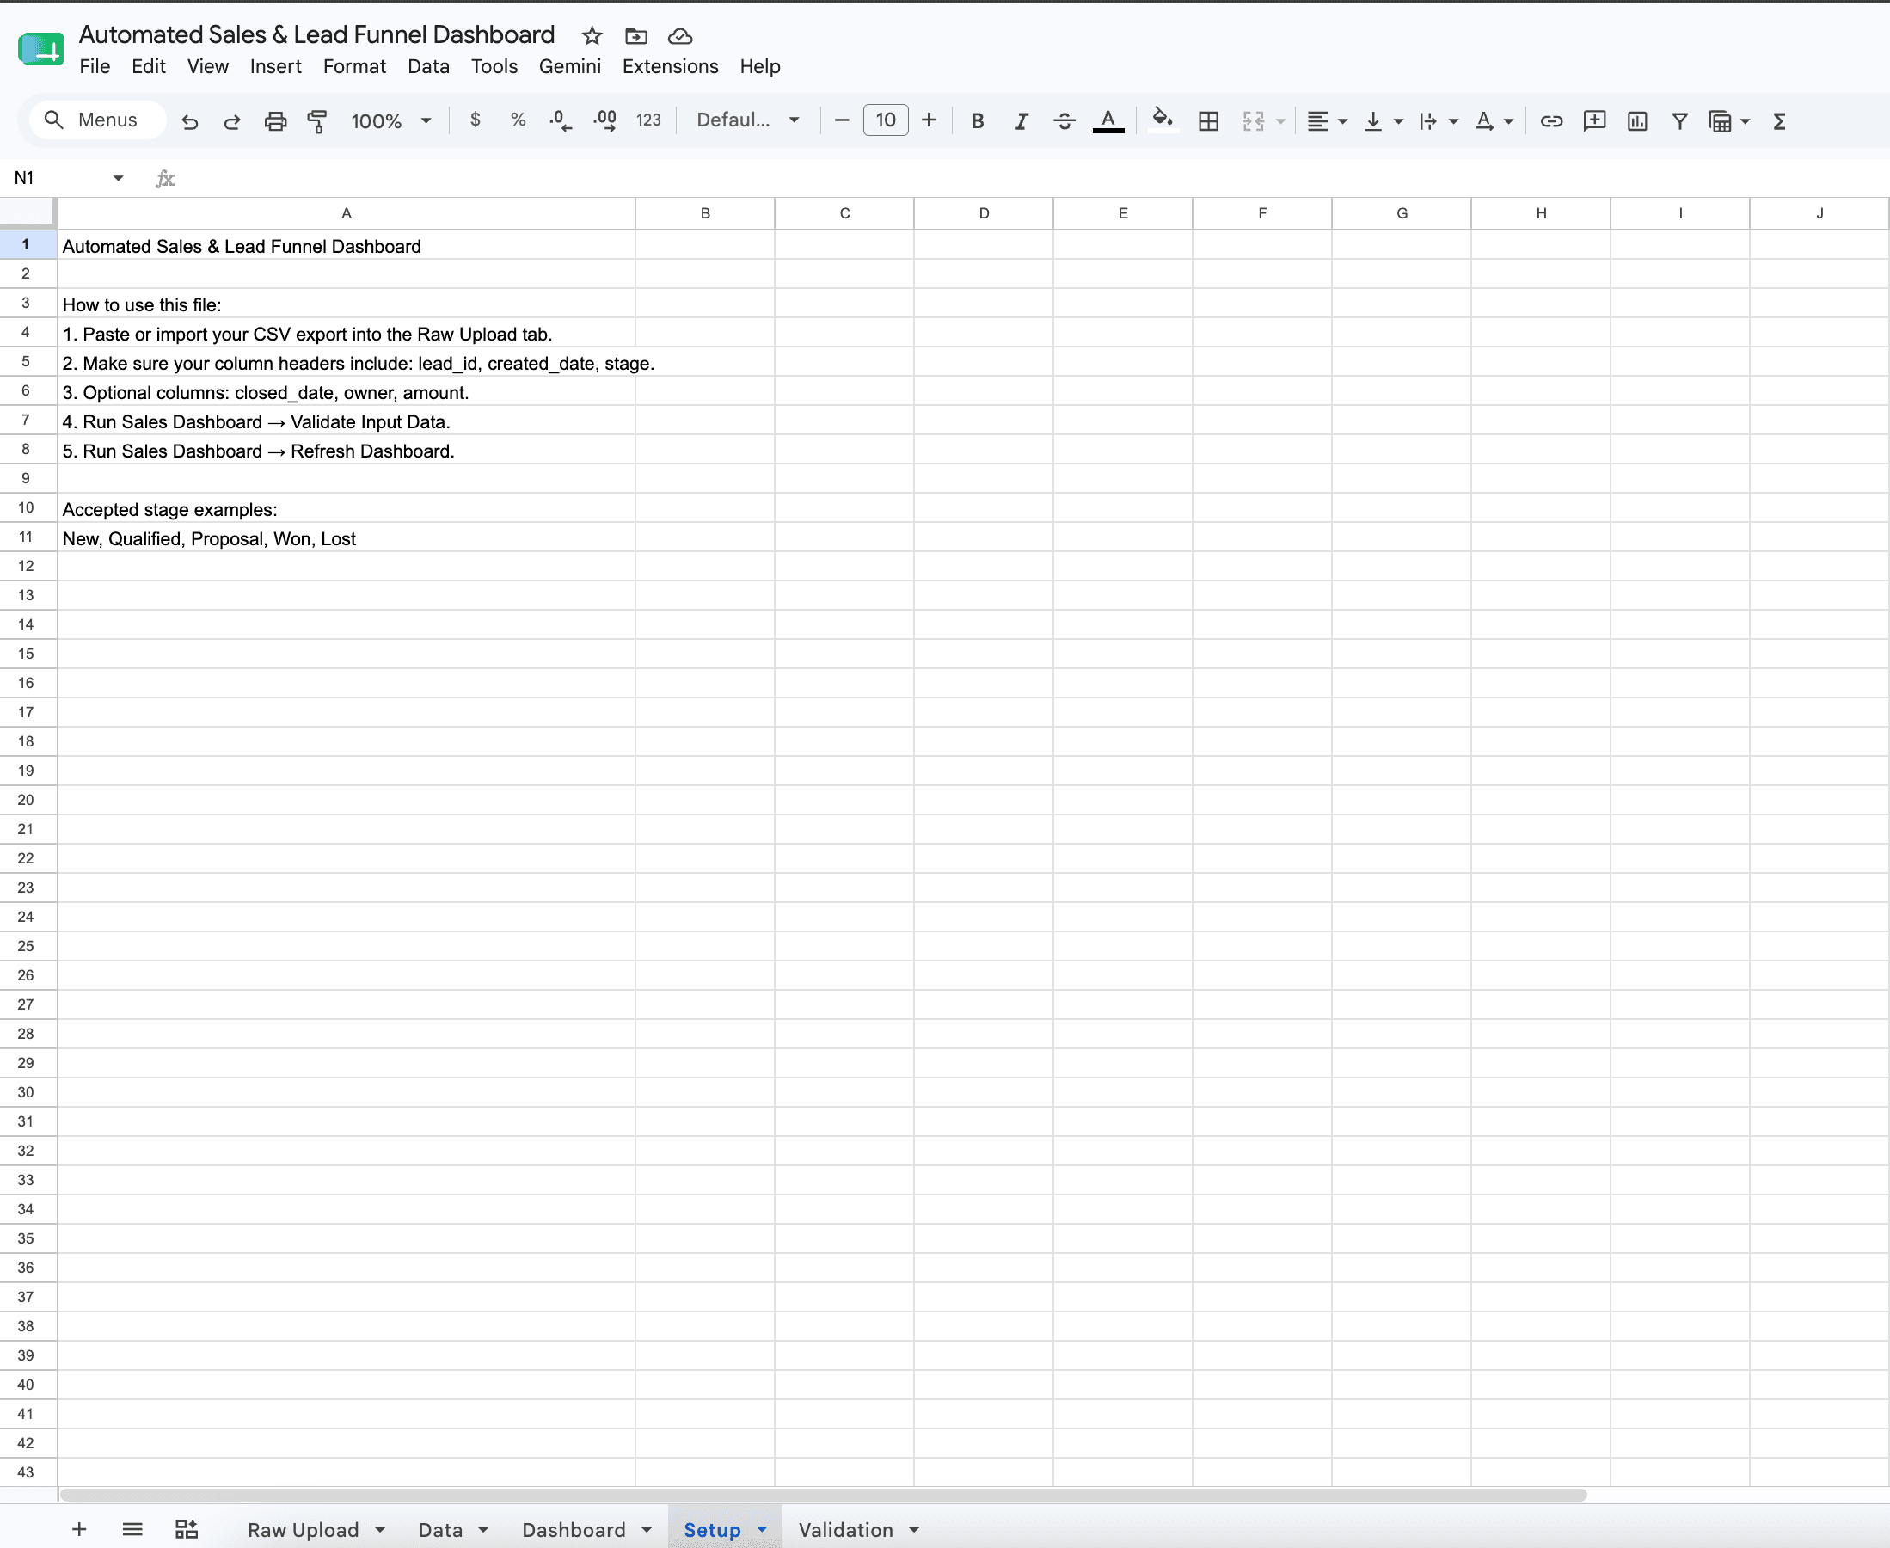Expand the merge cells dropdown arrow
The width and height of the screenshot is (1890, 1548).
pyautogui.click(x=1281, y=121)
